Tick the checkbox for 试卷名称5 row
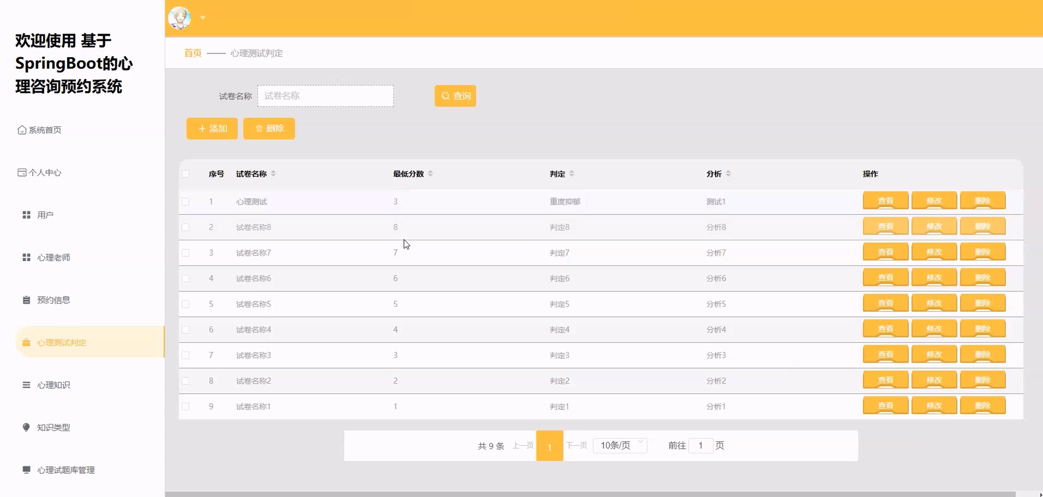1043x497 pixels. click(185, 304)
